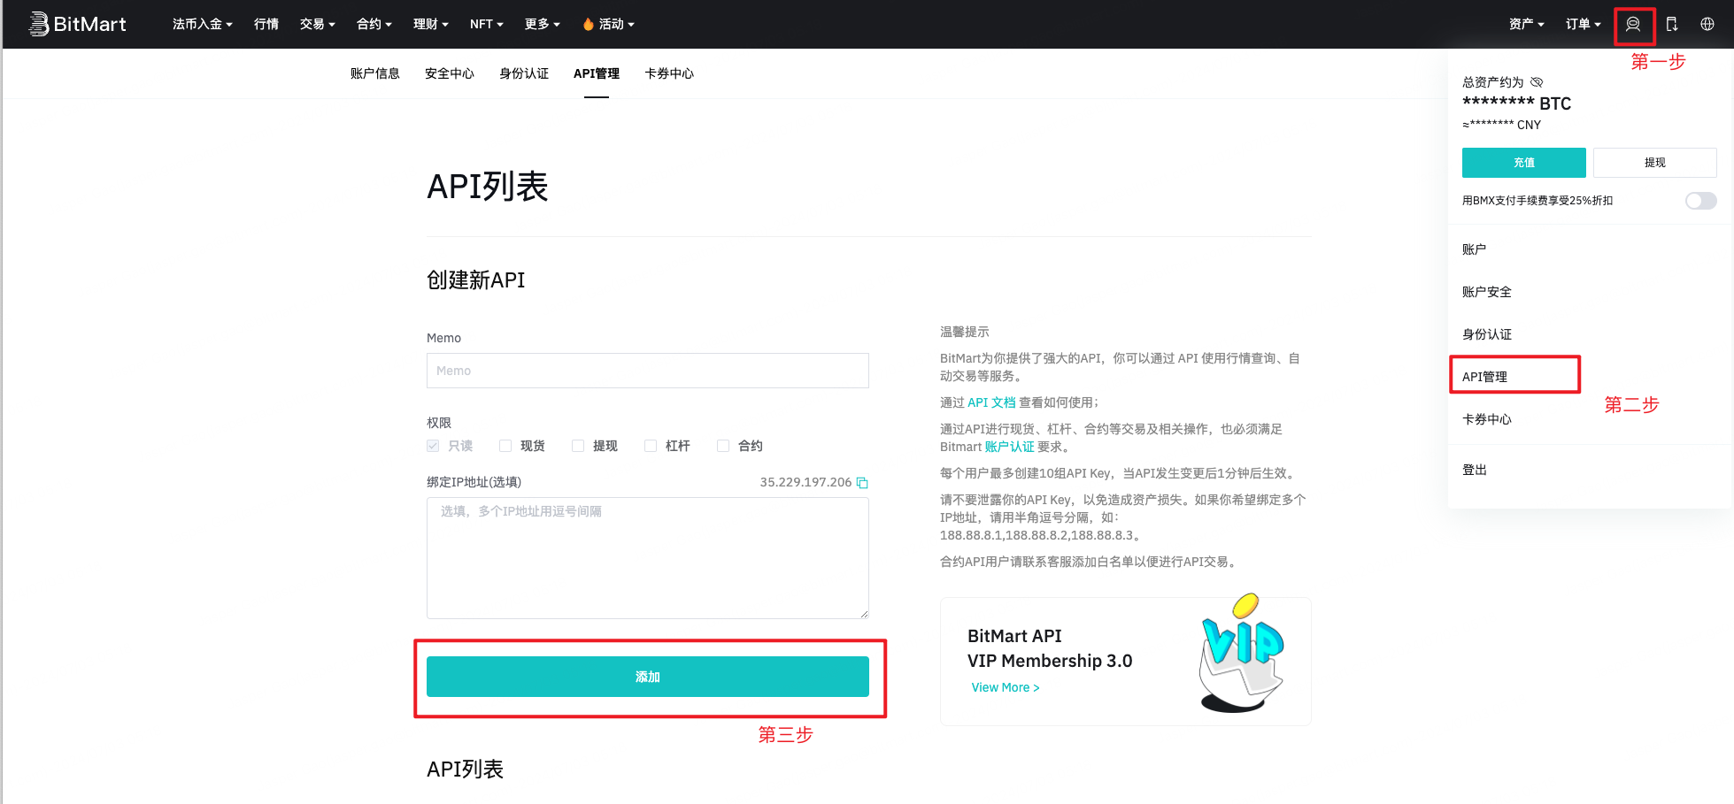
Task: Check the 合约 permission checkbox
Action: 723,446
